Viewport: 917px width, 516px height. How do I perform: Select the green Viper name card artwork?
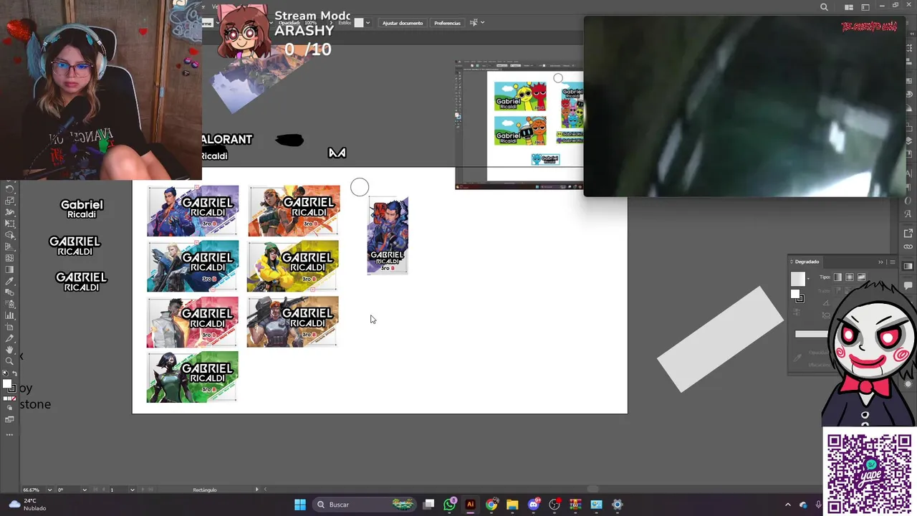(x=192, y=377)
